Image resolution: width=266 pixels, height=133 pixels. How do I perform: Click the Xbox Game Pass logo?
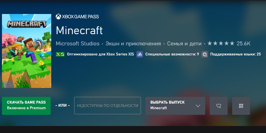(x=77, y=17)
